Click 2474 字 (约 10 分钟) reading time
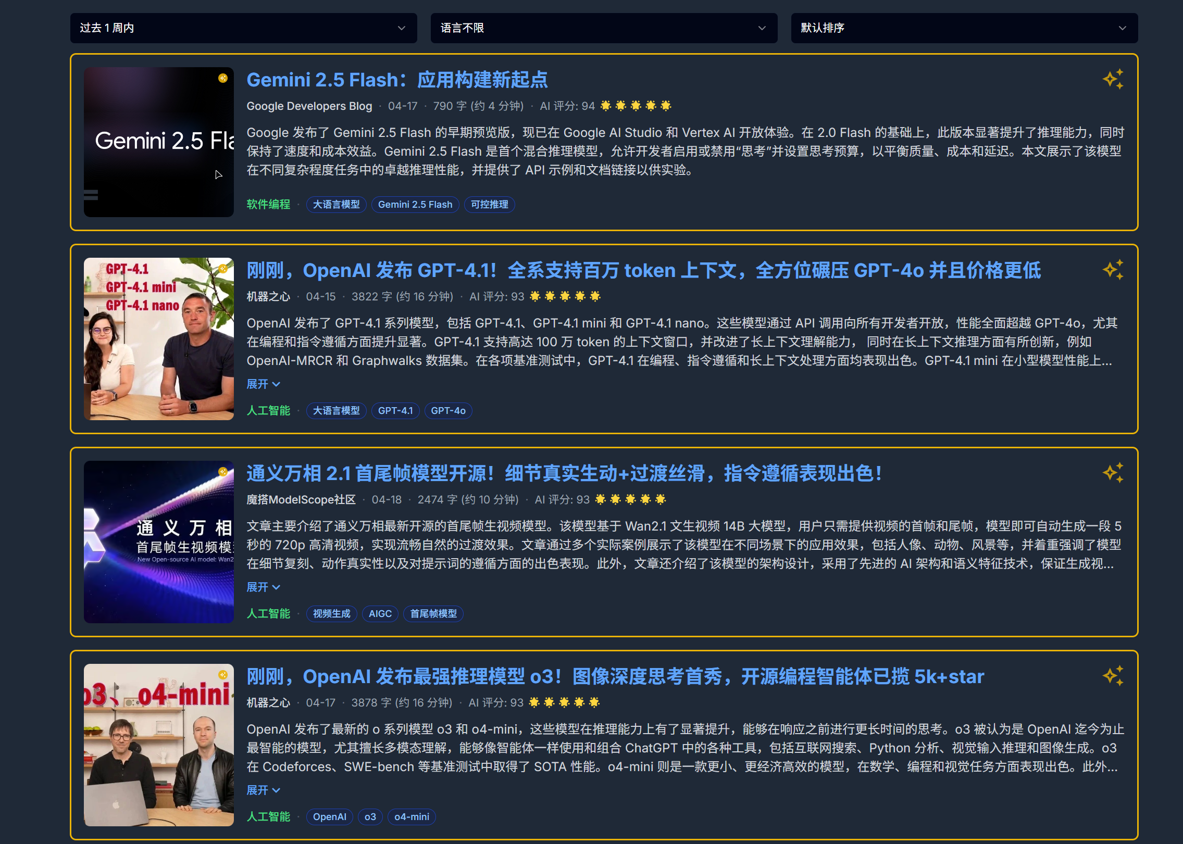Viewport: 1183px width, 844px height. coord(468,500)
